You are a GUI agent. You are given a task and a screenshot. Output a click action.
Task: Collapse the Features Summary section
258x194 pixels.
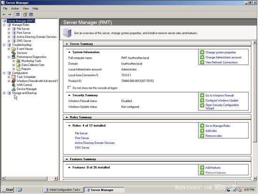click(x=67, y=159)
